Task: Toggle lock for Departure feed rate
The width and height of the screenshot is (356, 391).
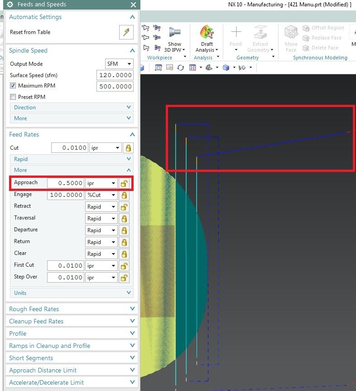Action: [124, 230]
